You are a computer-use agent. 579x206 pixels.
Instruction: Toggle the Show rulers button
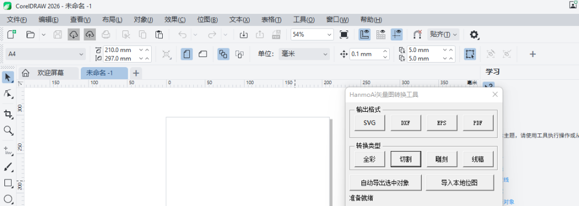tap(365, 35)
